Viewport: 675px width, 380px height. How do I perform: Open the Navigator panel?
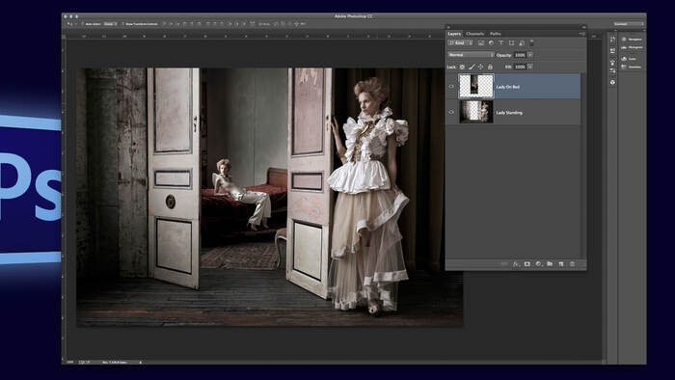632,40
